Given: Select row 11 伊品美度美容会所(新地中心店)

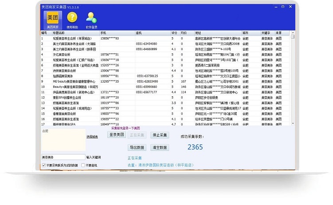Looking at the screenshot, I should (165, 92).
